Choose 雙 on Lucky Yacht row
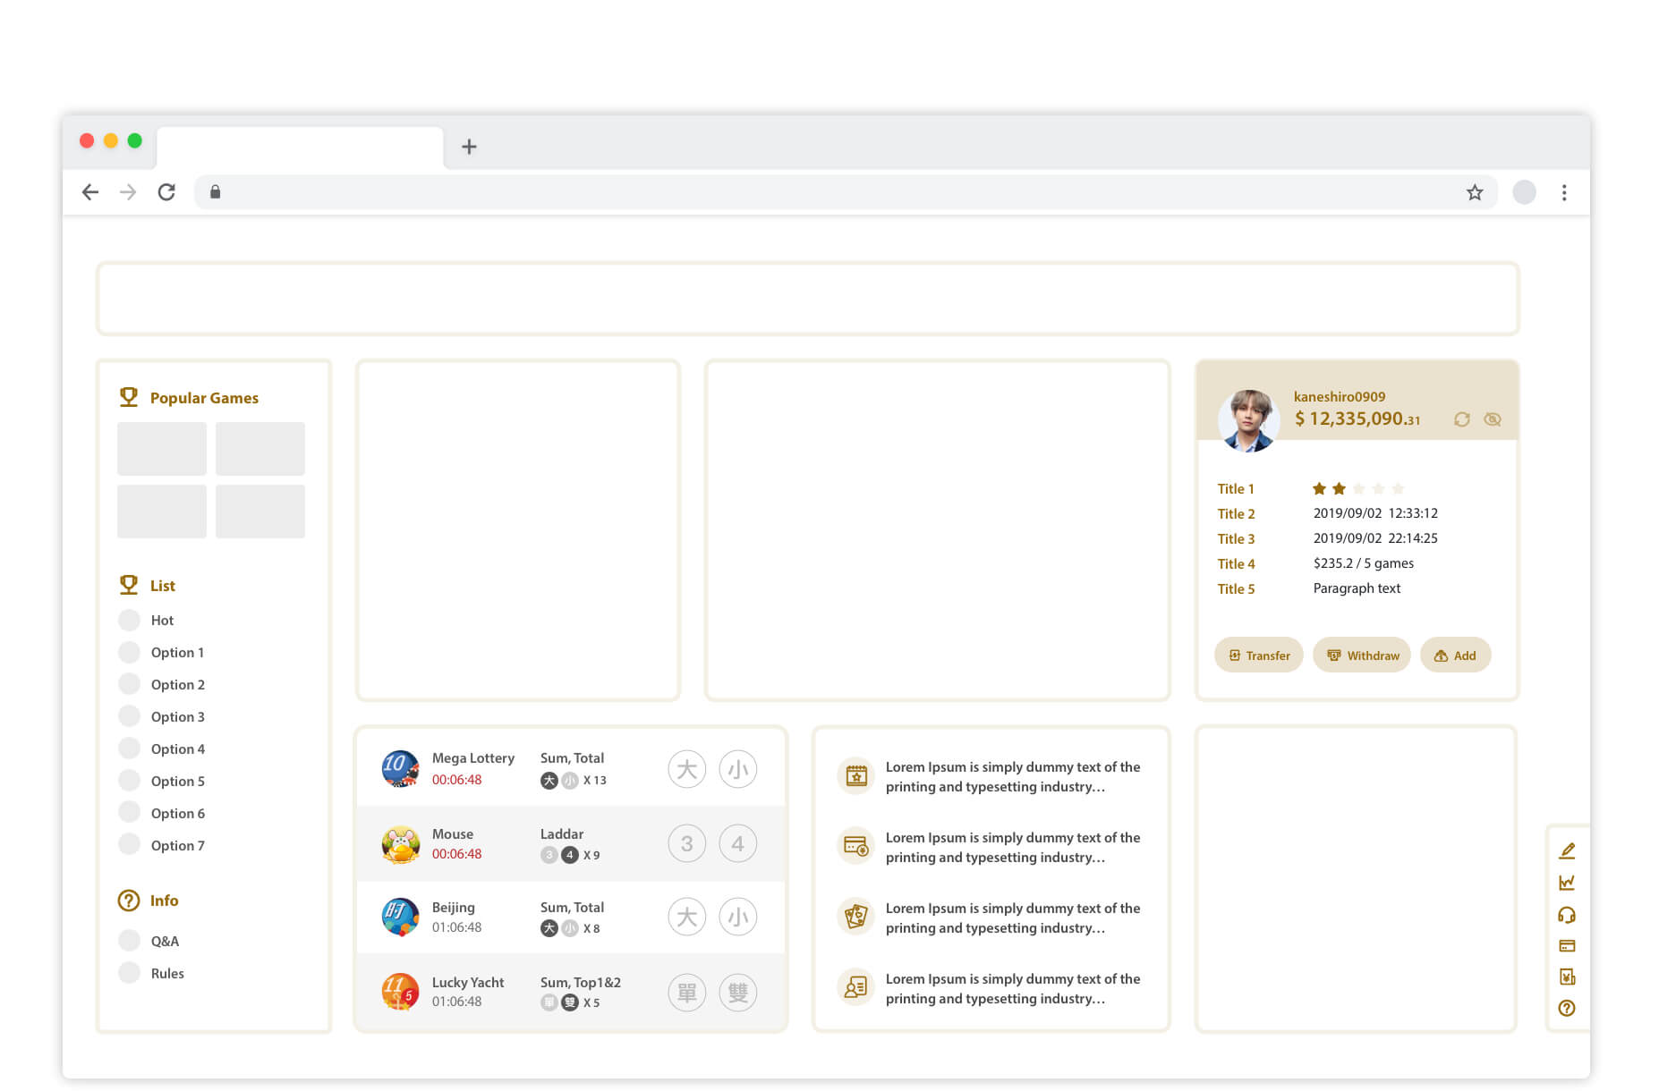This screenshot has height=1091, width=1659. point(738,992)
